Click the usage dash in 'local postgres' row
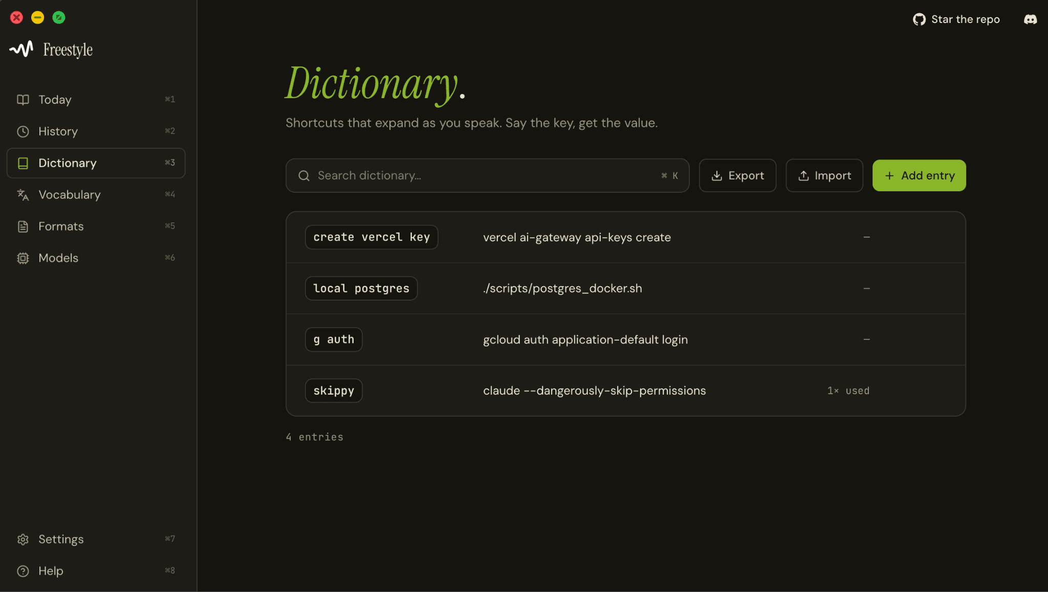Image resolution: width=1048 pixels, height=592 pixels. pos(866,288)
